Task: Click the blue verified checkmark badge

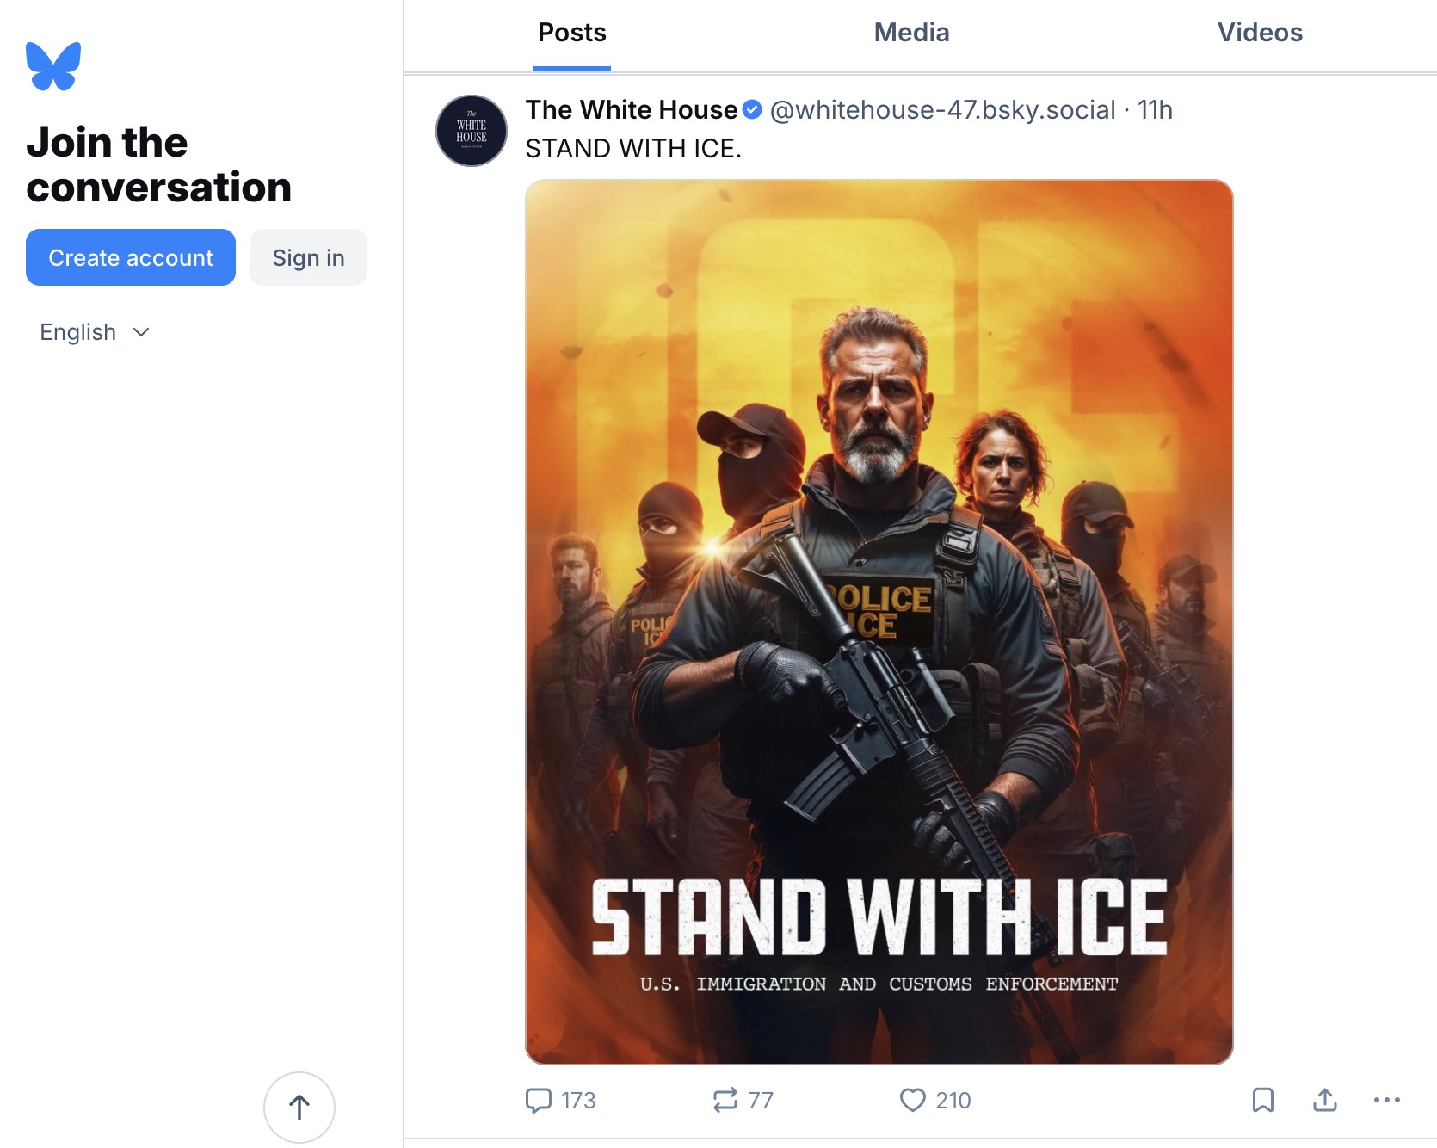Action: coord(752,110)
